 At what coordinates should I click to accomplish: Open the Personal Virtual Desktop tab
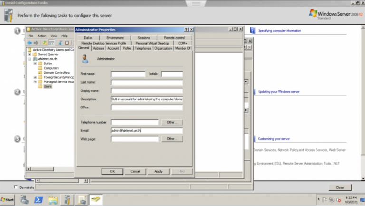point(153,43)
